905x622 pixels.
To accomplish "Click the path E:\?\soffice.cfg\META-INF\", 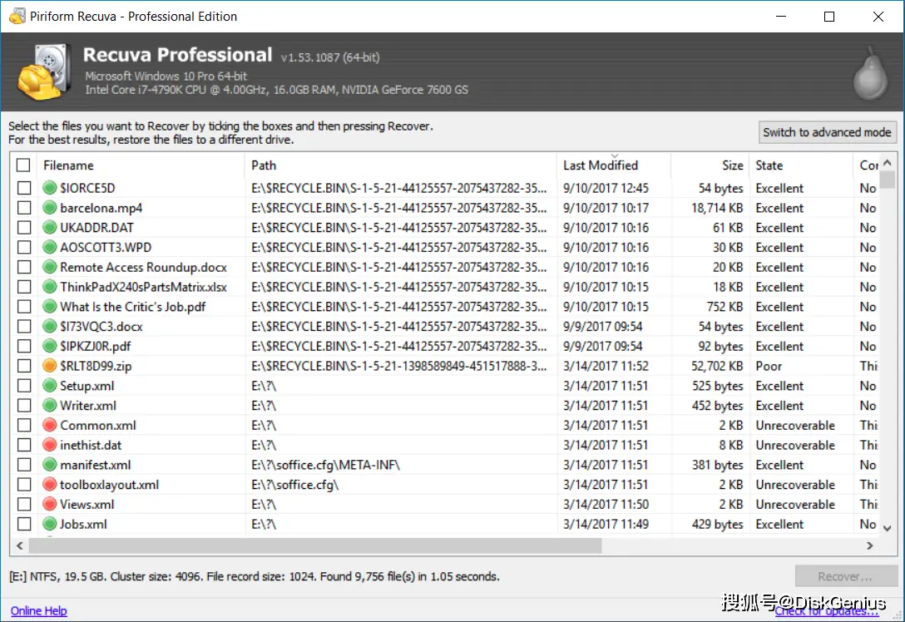I will [x=325, y=465].
